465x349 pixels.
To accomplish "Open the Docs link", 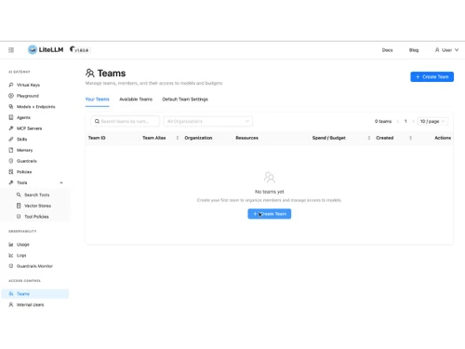I will [387, 50].
